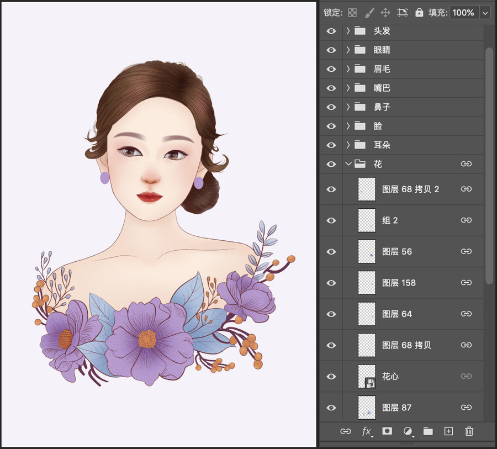Click link icon on 图层 158
This screenshot has width=497, height=449.
466,283
